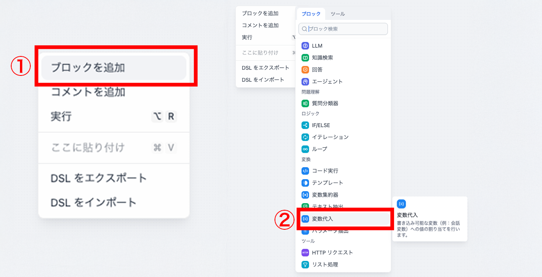Image resolution: width=542 pixels, height=277 pixels.
Task: Switch to the ツール tab
Action: point(338,14)
